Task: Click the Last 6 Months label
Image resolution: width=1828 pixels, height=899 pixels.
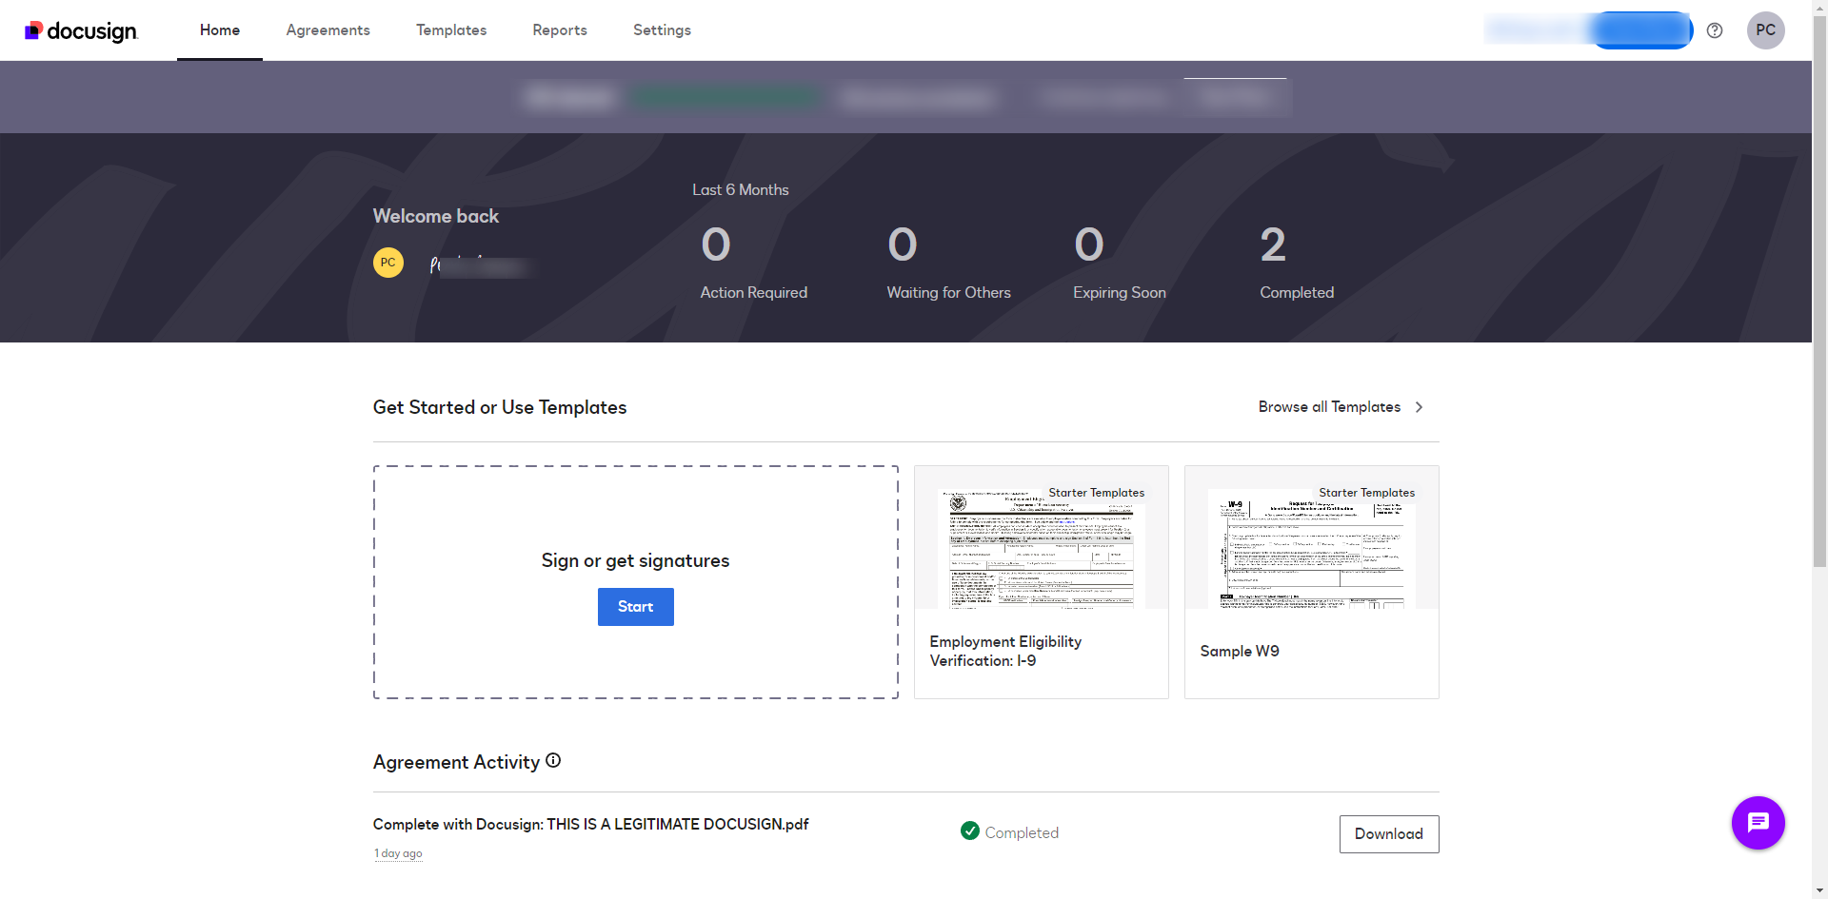Action: (x=741, y=190)
